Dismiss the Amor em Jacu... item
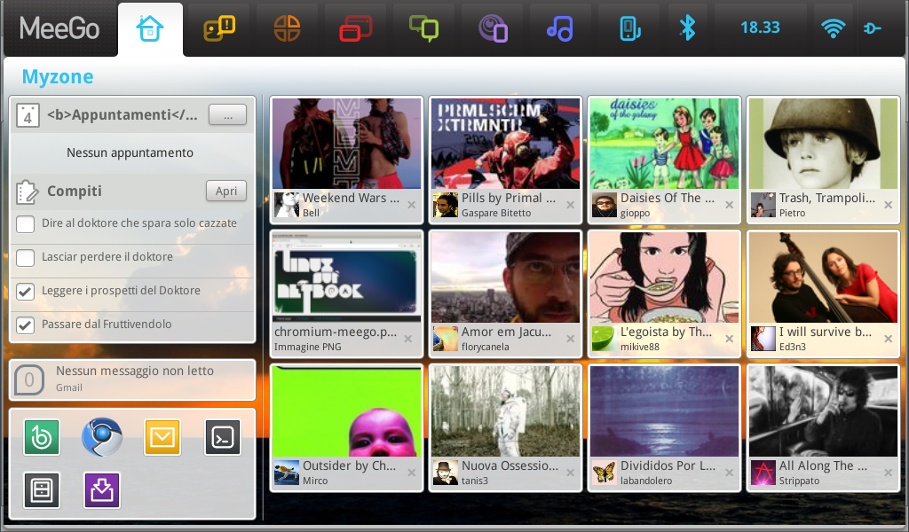 pyautogui.click(x=571, y=339)
